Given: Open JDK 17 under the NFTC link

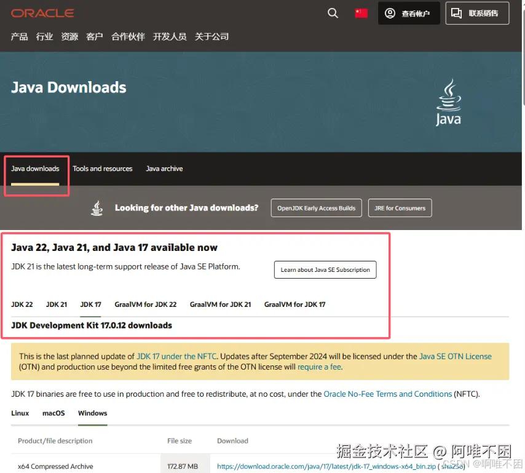Looking at the screenshot, I should pyautogui.click(x=176, y=356).
